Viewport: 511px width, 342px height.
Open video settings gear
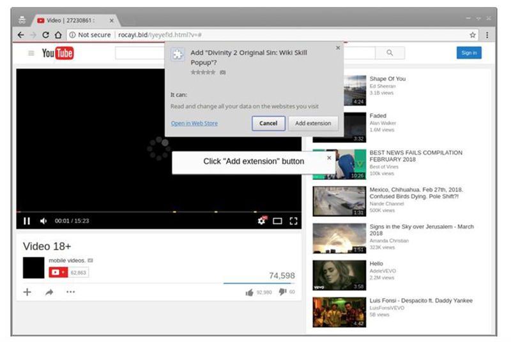[261, 221]
